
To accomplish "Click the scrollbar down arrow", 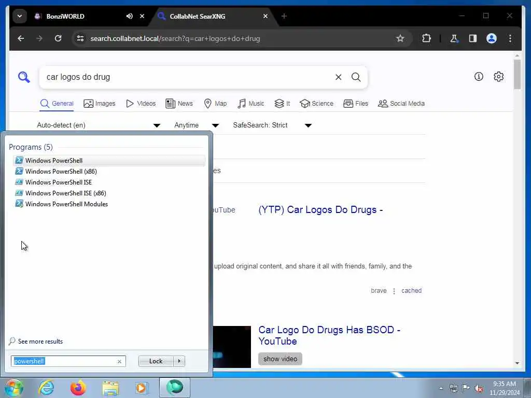I will click(517, 363).
